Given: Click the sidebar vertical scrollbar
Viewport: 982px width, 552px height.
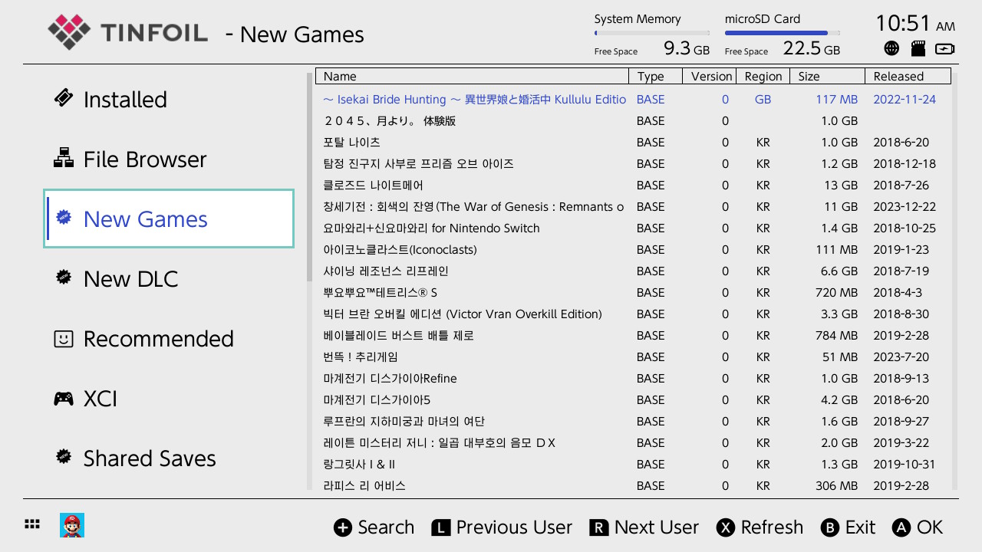Looking at the screenshot, I should [x=310, y=176].
